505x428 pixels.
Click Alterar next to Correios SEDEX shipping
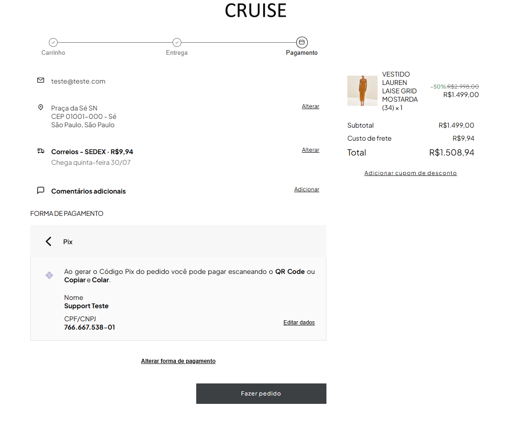(x=311, y=150)
